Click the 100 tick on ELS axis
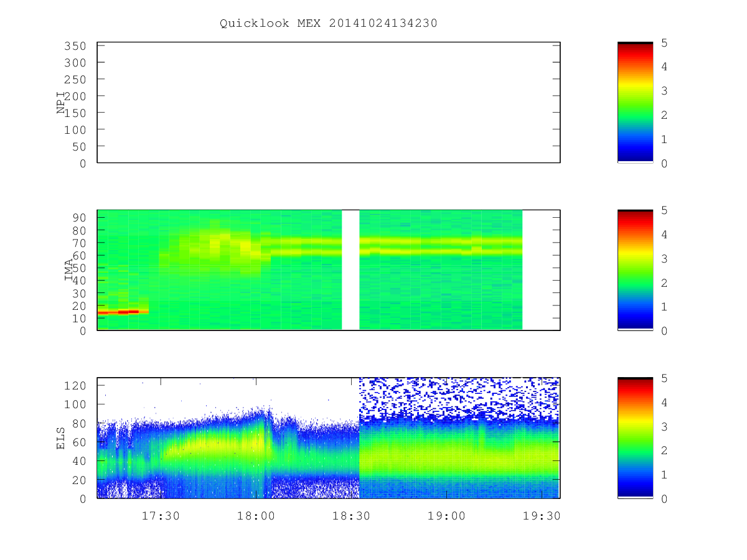This screenshot has width=747, height=560. pyautogui.click(x=75, y=404)
